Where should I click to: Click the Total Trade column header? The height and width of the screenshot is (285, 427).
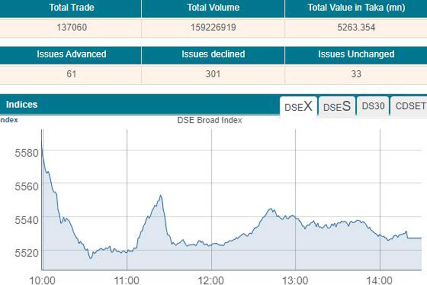point(71,8)
